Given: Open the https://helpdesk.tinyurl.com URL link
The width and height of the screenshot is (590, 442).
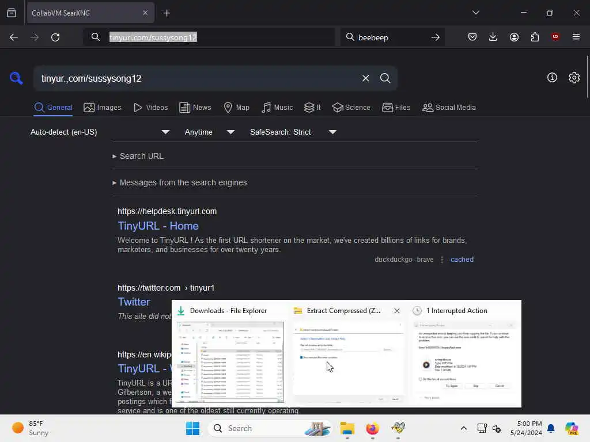Looking at the screenshot, I should pos(167,211).
